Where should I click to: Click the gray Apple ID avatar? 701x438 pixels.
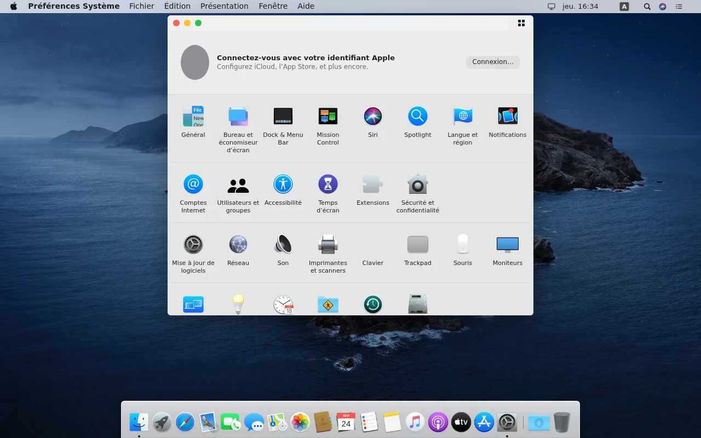point(195,62)
